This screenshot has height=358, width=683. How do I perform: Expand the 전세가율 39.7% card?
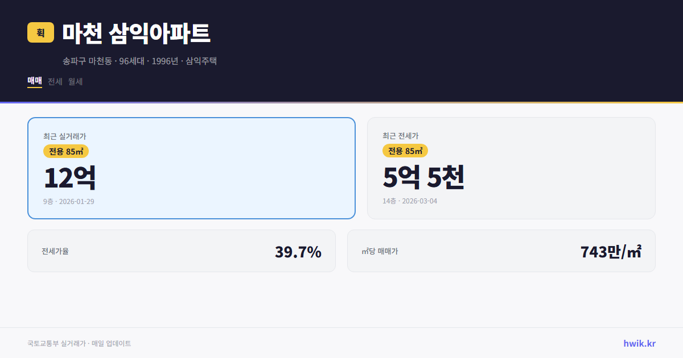pyautogui.click(x=181, y=251)
